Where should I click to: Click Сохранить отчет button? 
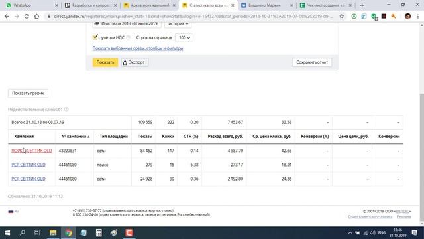[312, 62]
